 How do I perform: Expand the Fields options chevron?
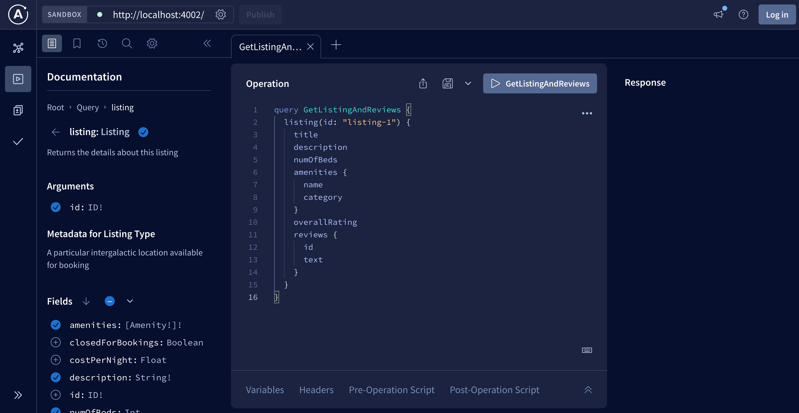(x=129, y=301)
